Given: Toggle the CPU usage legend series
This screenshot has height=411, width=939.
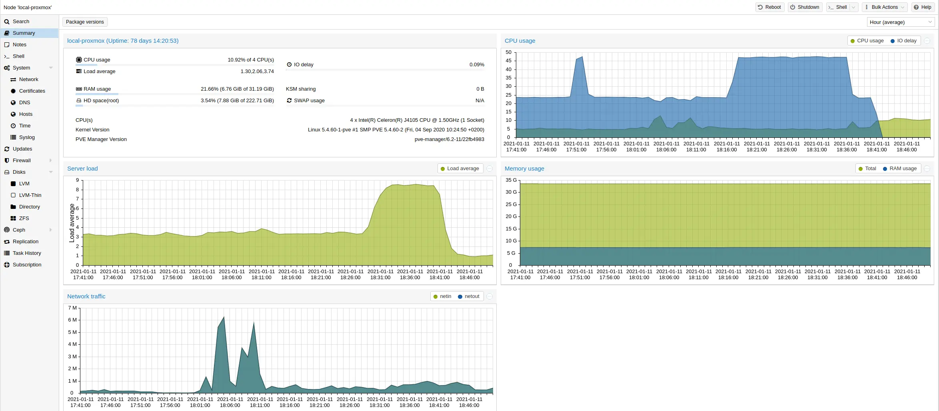Looking at the screenshot, I should pos(867,41).
